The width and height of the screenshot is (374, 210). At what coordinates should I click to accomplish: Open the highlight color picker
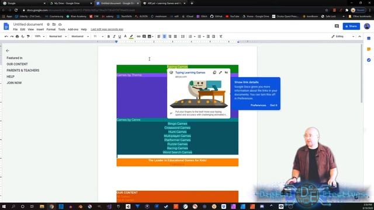(x=131, y=36)
